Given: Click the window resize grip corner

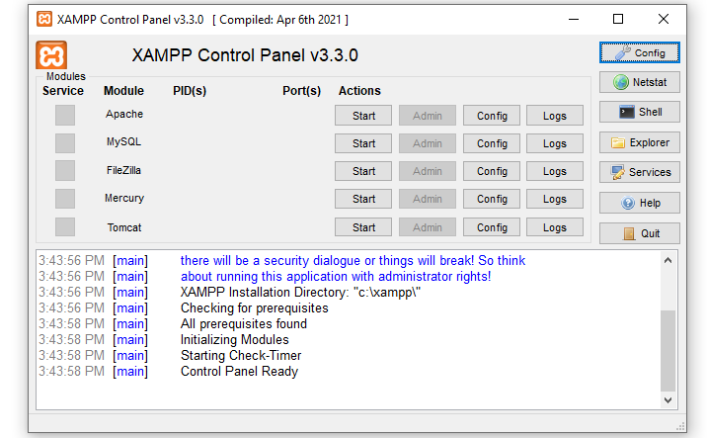Looking at the screenshot, I should pyautogui.click(x=680, y=427).
